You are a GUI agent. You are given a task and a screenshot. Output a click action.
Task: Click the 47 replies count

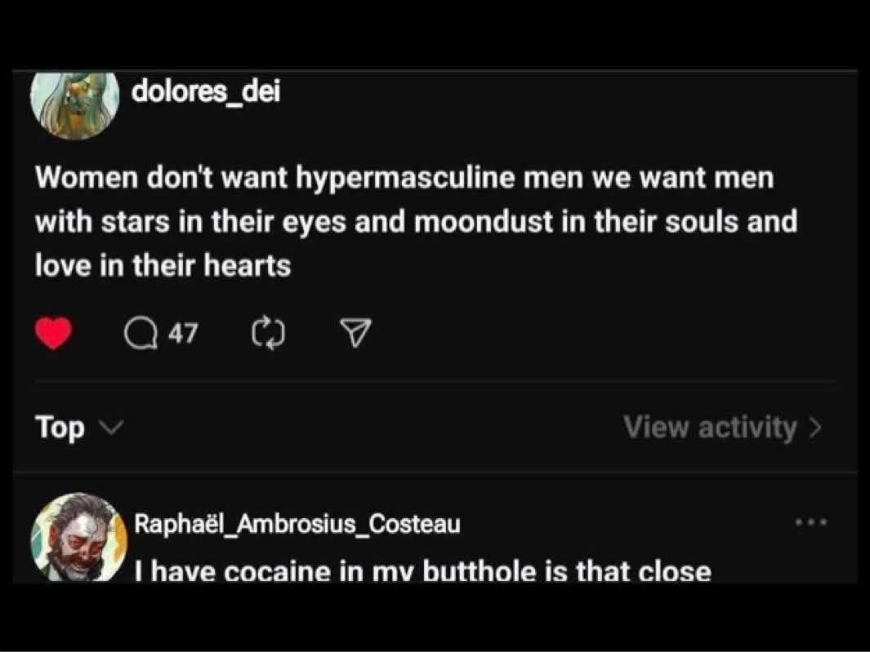tap(183, 333)
